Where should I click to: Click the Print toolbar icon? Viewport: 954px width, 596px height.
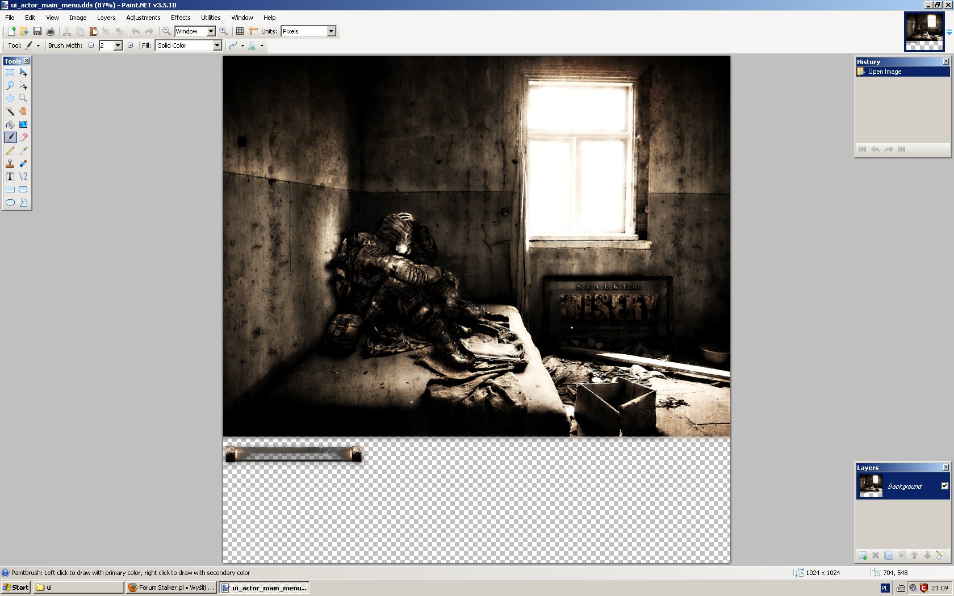[51, 31]
